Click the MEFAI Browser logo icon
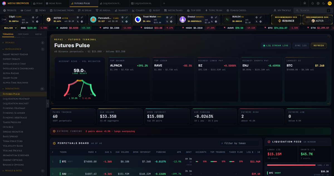This screenshot has height=176, width=334. pyautogui.click(x=4, y=3)
